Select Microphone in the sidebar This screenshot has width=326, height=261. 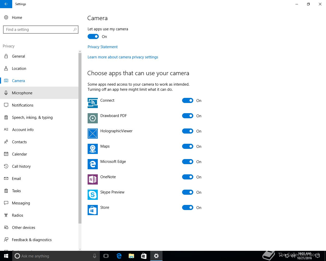point(39,93)
